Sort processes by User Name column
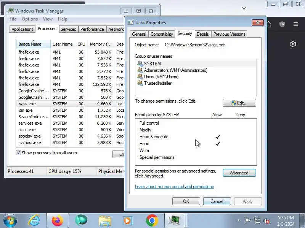The height and width of the screenshot is (228, 305). [x=63, y=44]
